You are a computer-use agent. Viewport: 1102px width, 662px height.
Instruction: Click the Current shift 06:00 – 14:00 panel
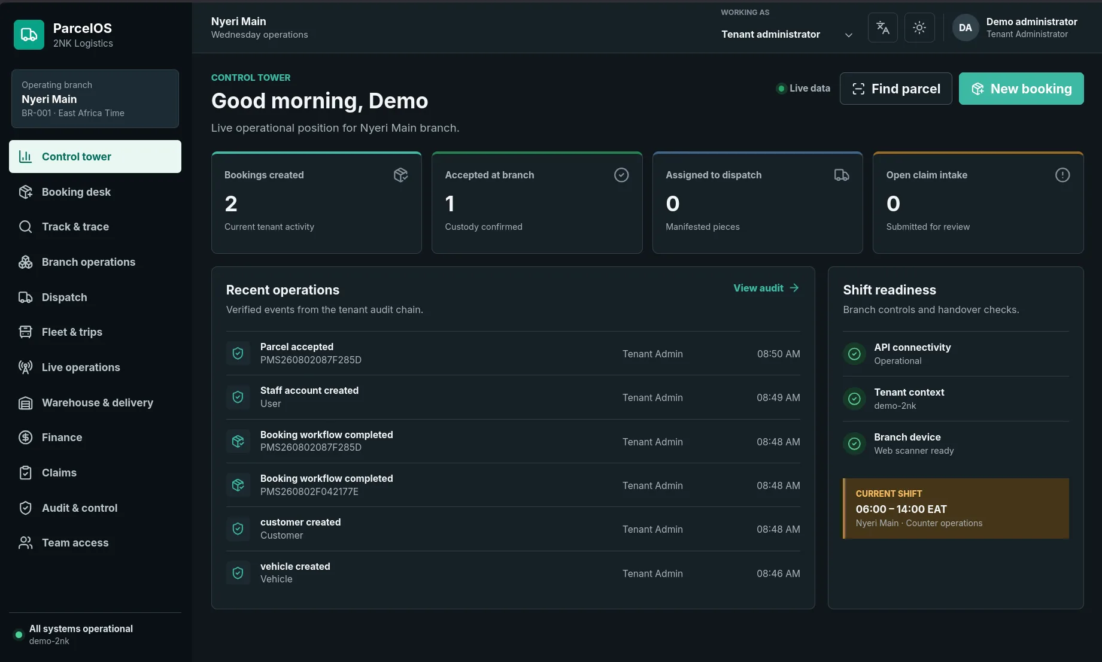click(x=956, y=508)
